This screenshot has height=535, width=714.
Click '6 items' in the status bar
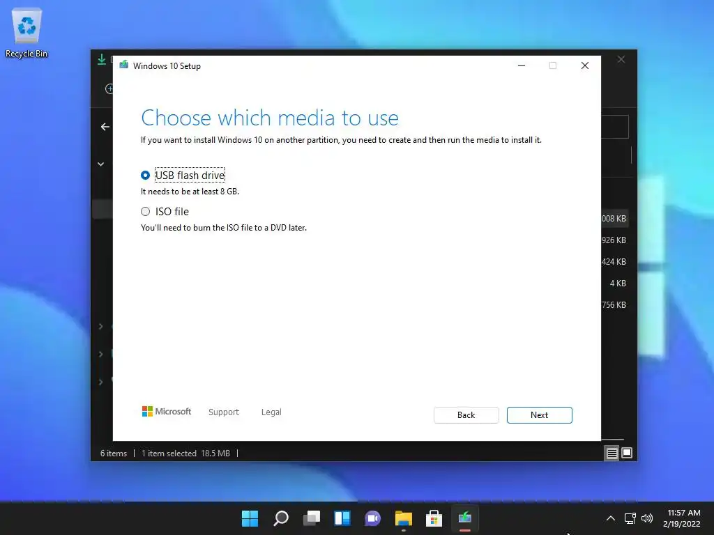[x=114, y=453]
